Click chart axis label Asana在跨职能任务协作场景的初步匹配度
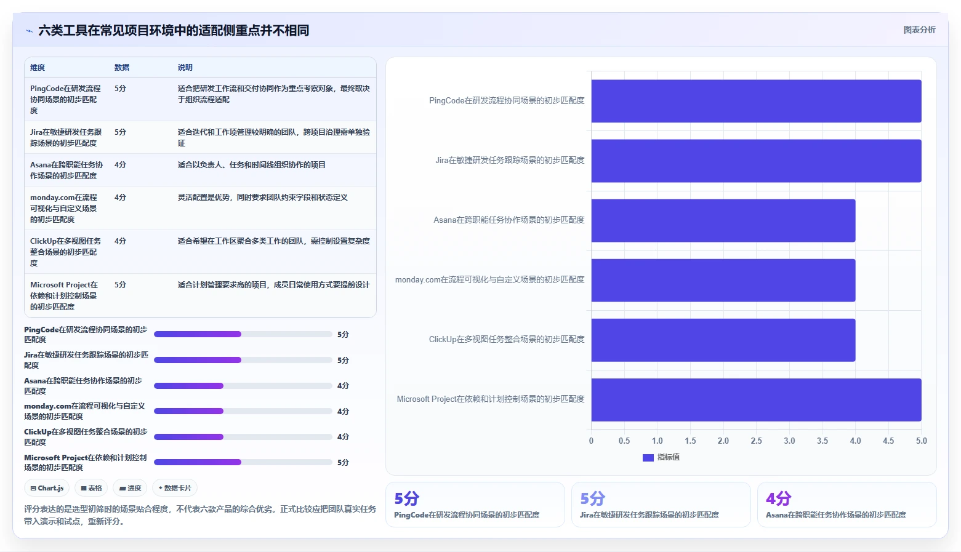 tap(509, 220)
